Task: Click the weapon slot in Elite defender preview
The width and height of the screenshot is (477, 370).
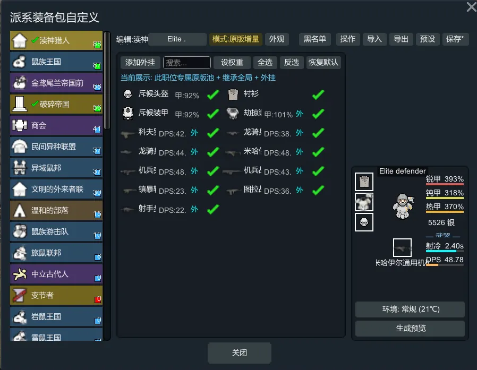Action: coord(402,248)
